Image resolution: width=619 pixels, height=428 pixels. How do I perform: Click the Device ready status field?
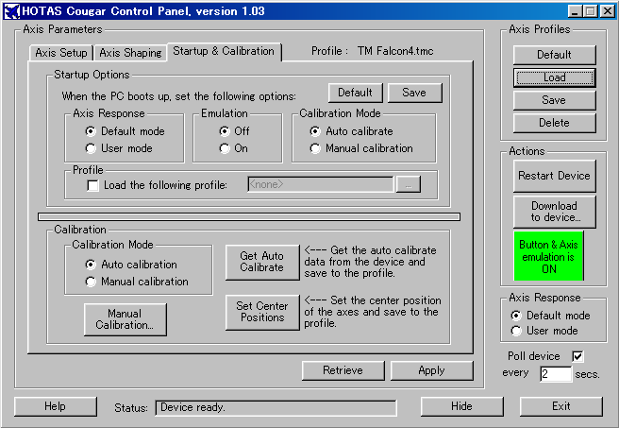pos(276,408)
